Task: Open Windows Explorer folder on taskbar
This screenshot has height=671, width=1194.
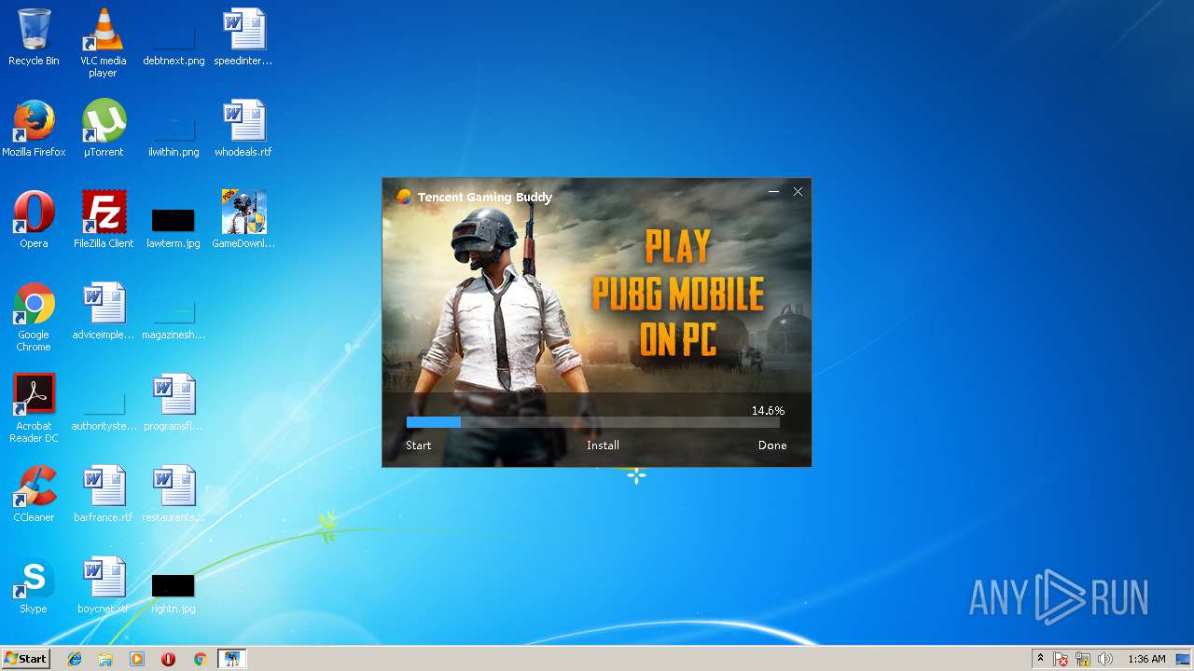Action: pos(105,659)
